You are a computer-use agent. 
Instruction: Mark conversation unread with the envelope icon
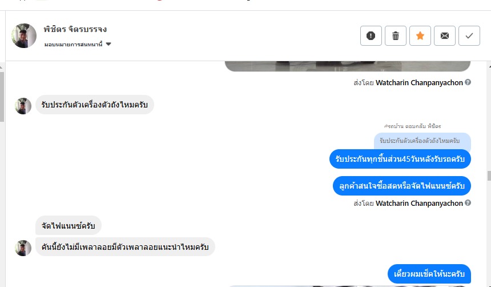pyautogui.click(x=445, y=36)
